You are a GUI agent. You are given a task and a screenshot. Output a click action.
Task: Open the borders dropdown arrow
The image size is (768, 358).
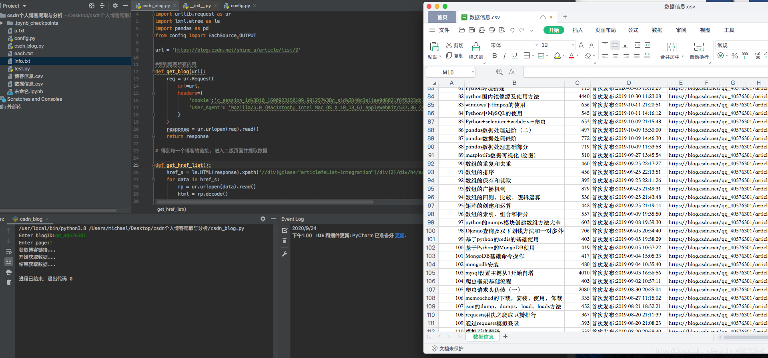point(533,56)
